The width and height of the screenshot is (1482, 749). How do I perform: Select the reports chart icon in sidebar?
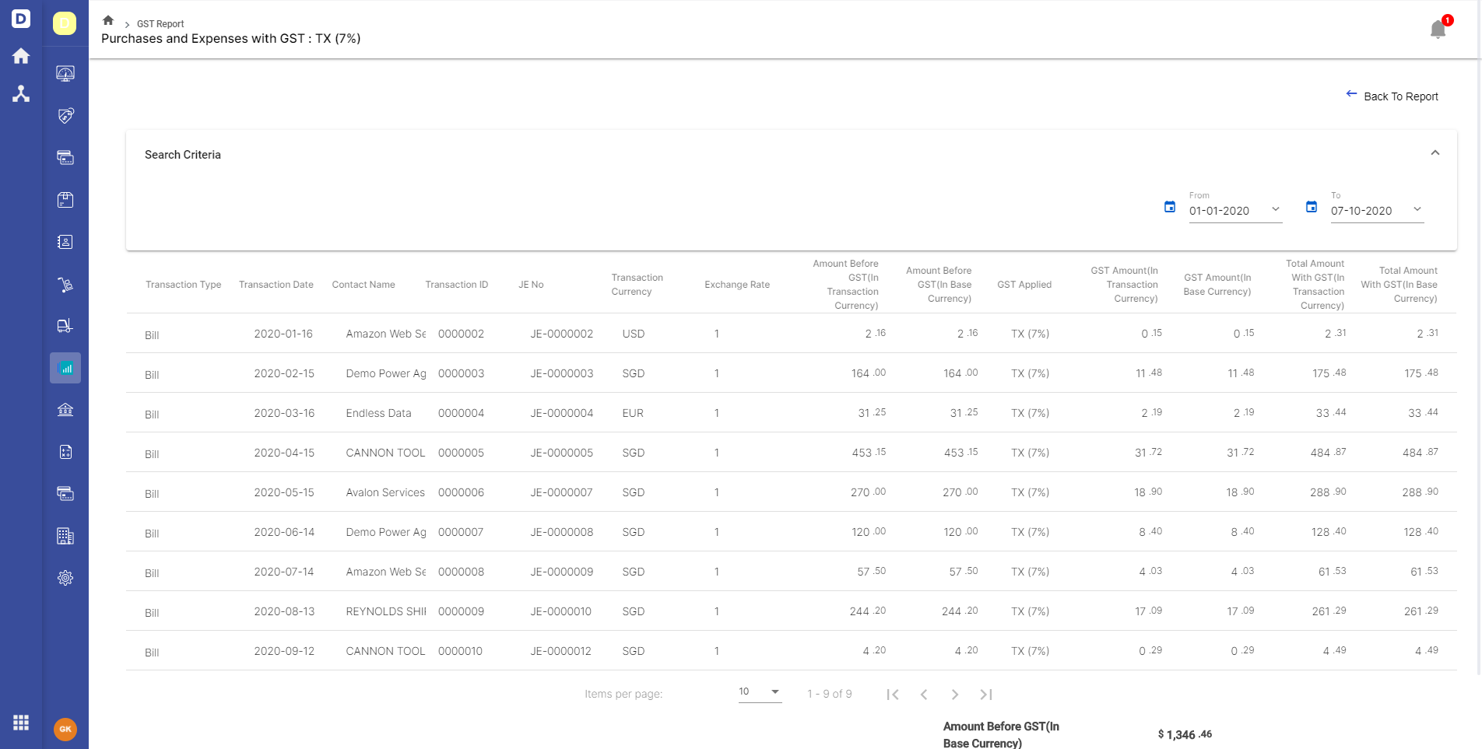(x=65, y=368)
